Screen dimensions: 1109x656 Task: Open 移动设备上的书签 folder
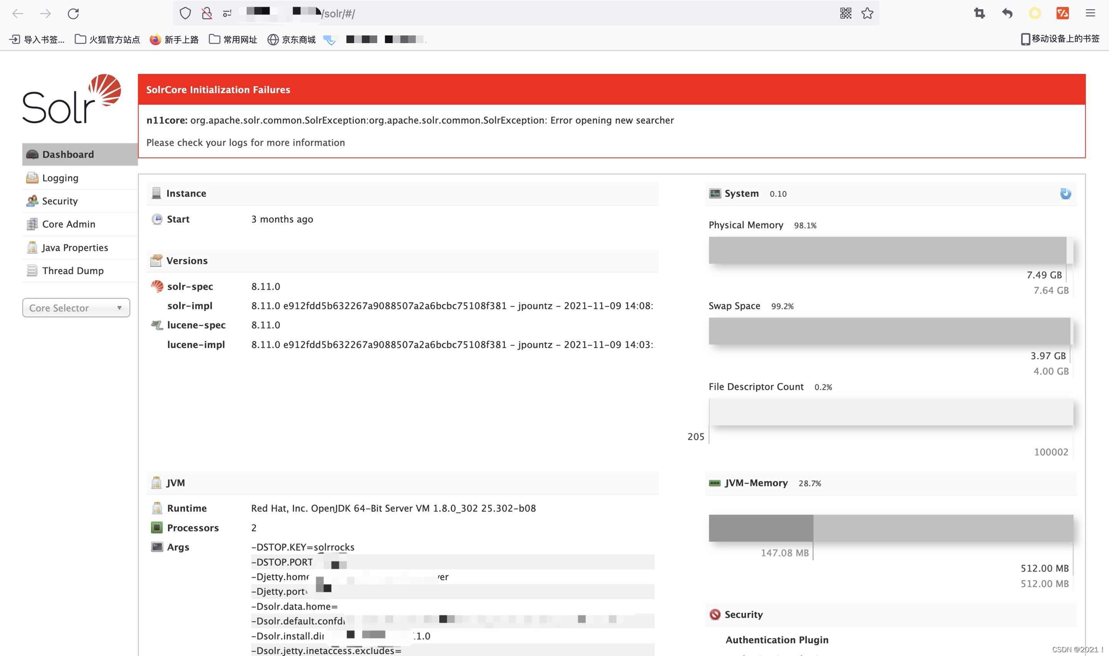[1060, 39]
